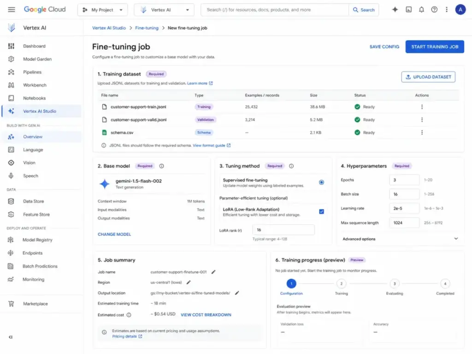472x354 pixels.
Task: Toggle the LoRA Low-Rank Adaptation checkbox
Action: pos(321,211)
